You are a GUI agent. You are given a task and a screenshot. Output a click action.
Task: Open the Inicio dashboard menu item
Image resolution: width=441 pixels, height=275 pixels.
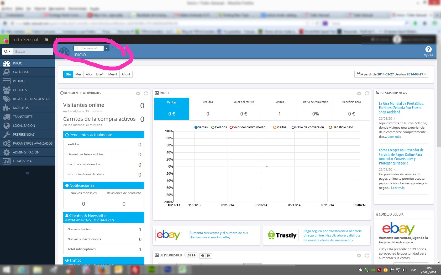click(x=28, y=63)
